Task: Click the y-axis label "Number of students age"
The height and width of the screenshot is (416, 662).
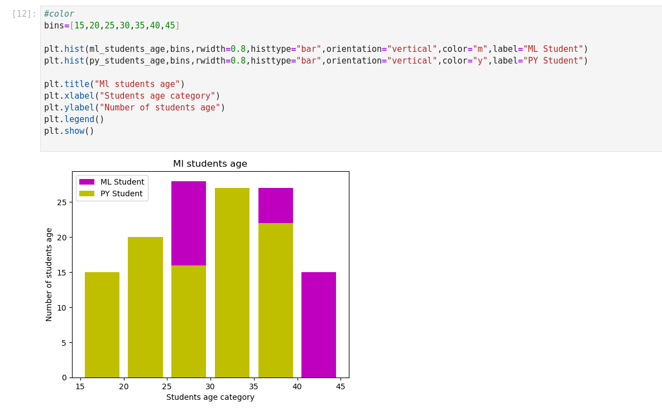Action: point(49,274)
